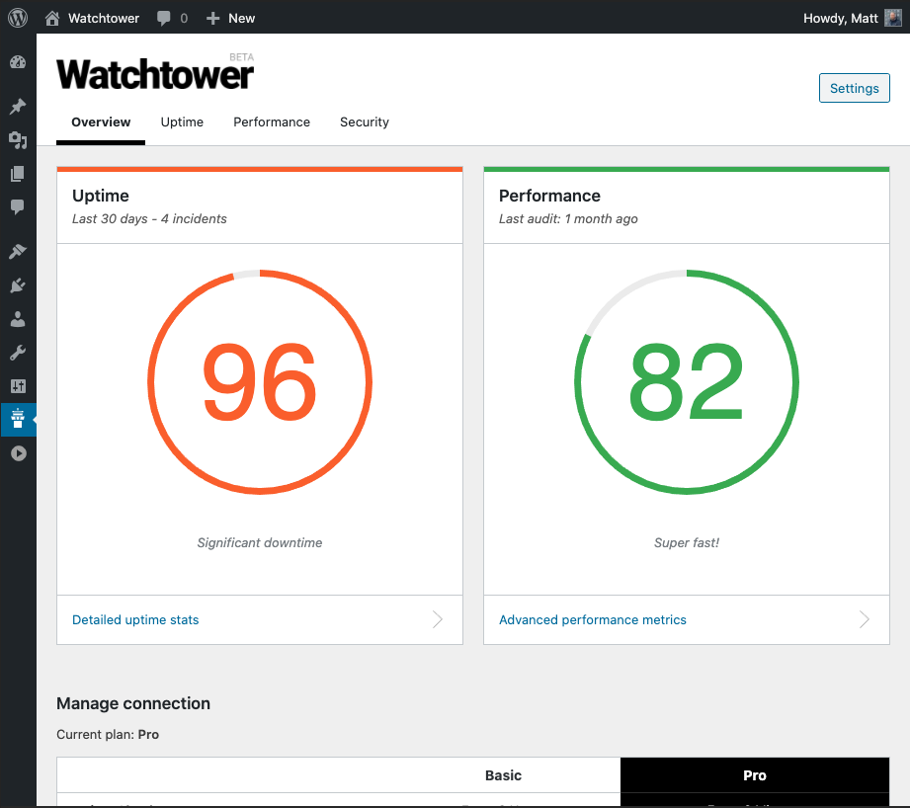Open the Posts pushpin sidebar icon
Viewport: 910px width, 808px height.
tap(18, 106)
